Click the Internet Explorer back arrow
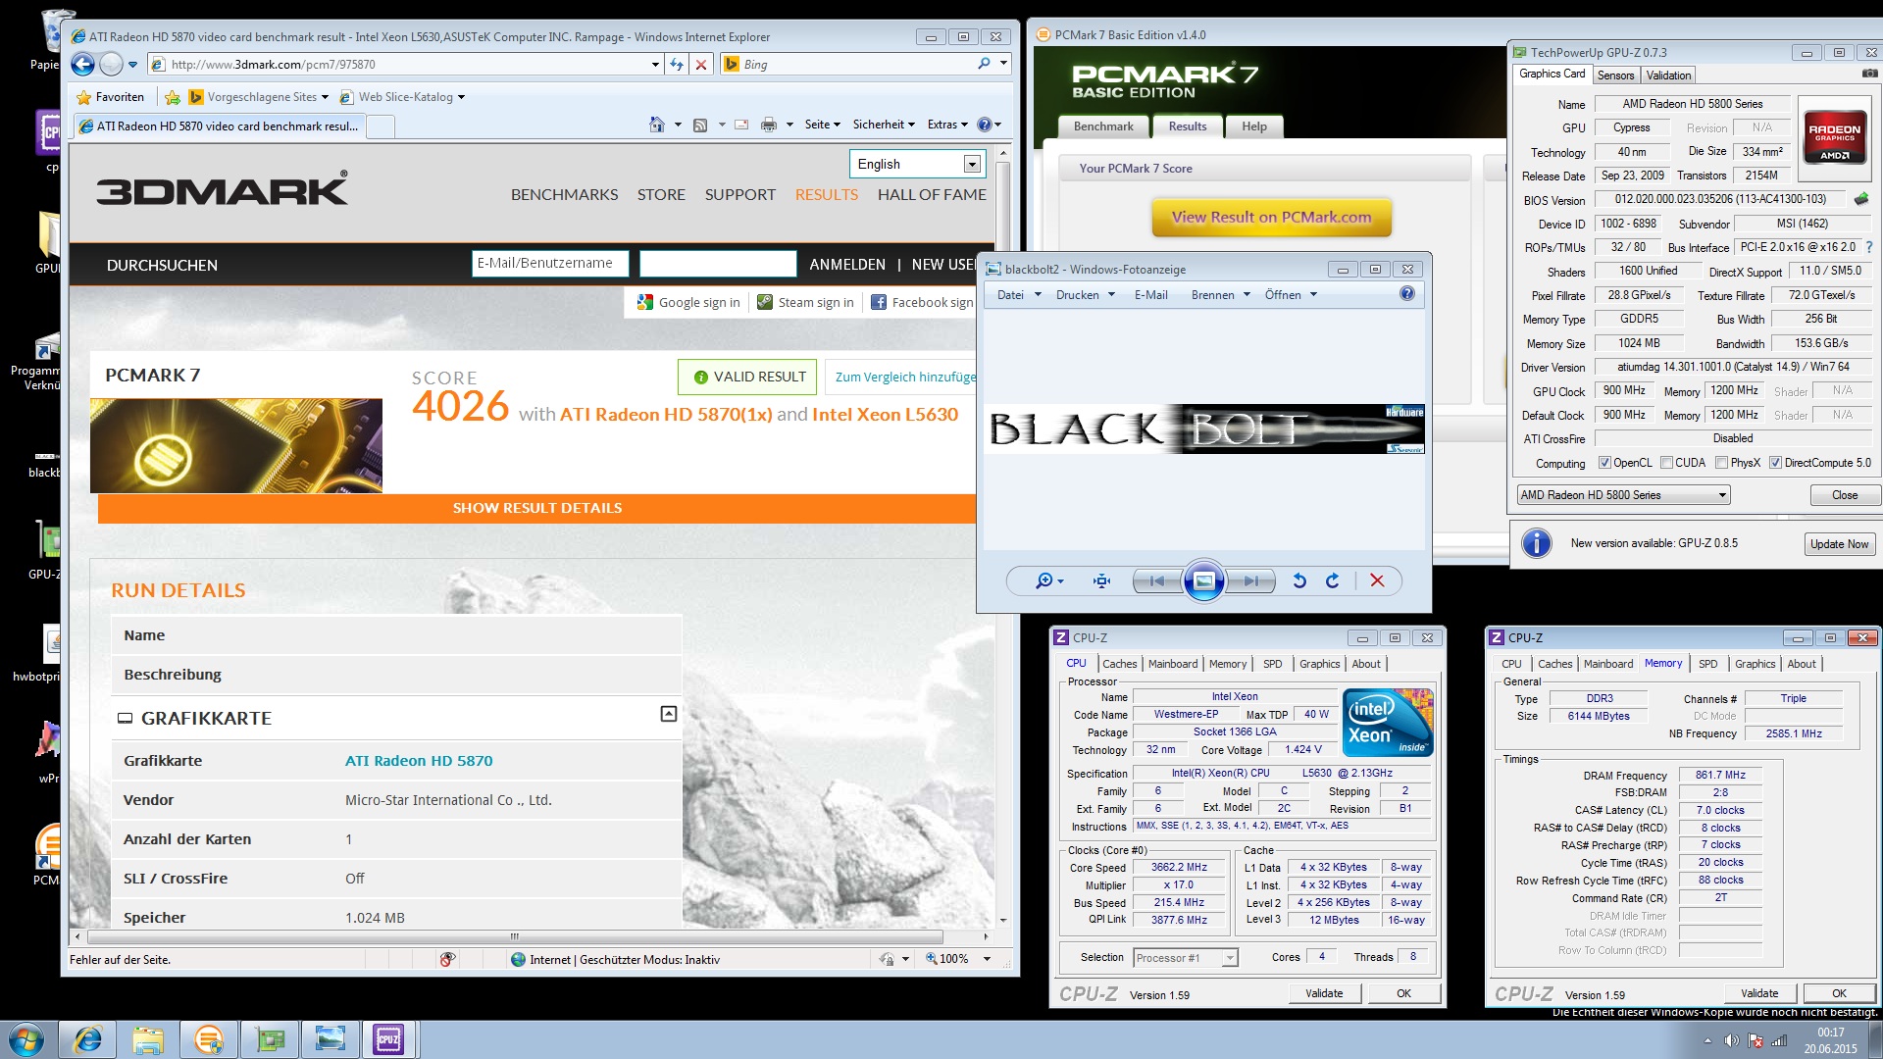This screenshot has width=1883, height=1059. tap(83, 65)
